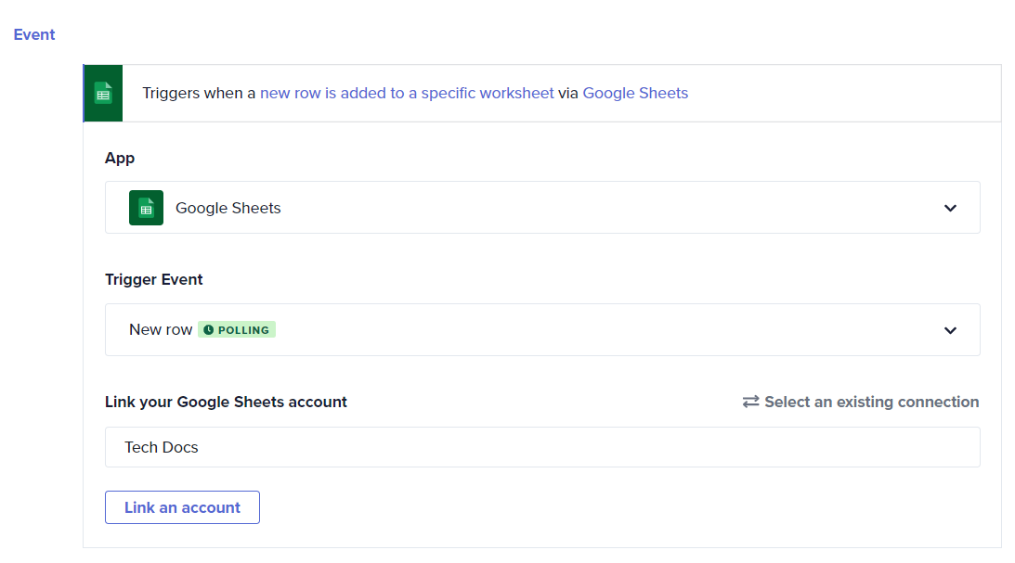The image size is (1015, 563).
Task: Click the word "via" in the banner
Action: (x=568, y=93)
